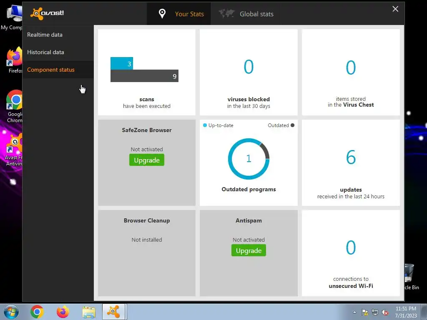Click the Avast taskbar button
The image size is (427, 320).
(113, 312)
